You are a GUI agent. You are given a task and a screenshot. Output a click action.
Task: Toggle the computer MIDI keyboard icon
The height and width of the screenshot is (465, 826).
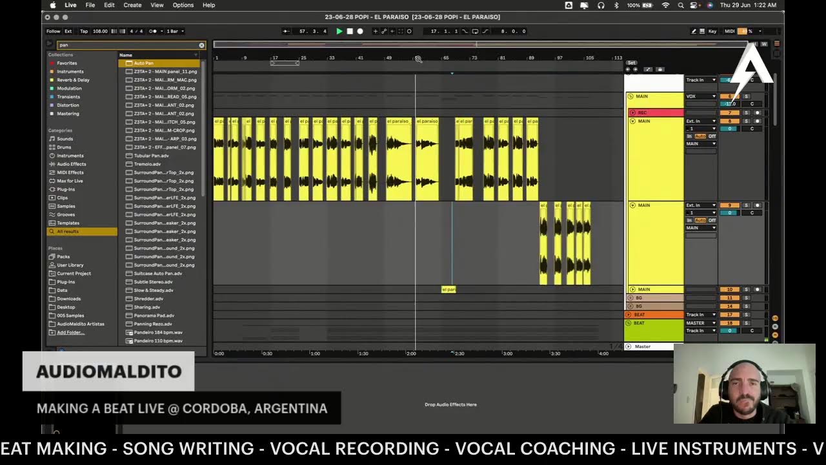[703, 31]
